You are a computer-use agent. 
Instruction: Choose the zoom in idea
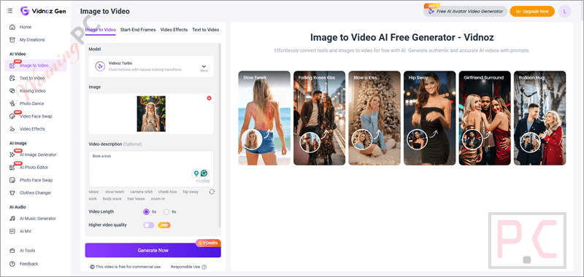pyautogui.click(x=158, y=199)
